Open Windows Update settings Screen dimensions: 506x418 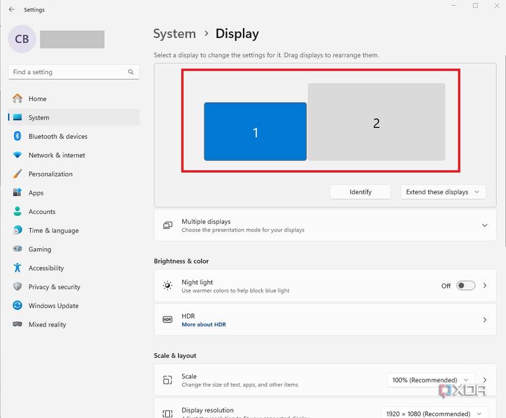tap(74, 305)
